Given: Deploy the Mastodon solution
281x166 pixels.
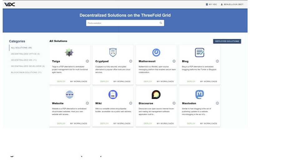Looking at the screenshot, I should [191, 124].
